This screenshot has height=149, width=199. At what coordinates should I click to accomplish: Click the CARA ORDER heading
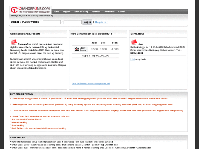coord(18,138)
